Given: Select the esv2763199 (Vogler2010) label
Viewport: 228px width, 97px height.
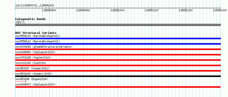Looking at the screenshot, I should [33, 57].
